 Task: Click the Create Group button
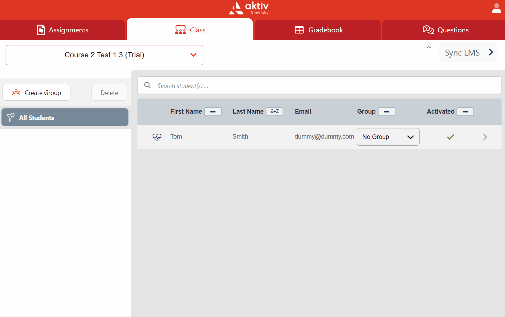36,92
